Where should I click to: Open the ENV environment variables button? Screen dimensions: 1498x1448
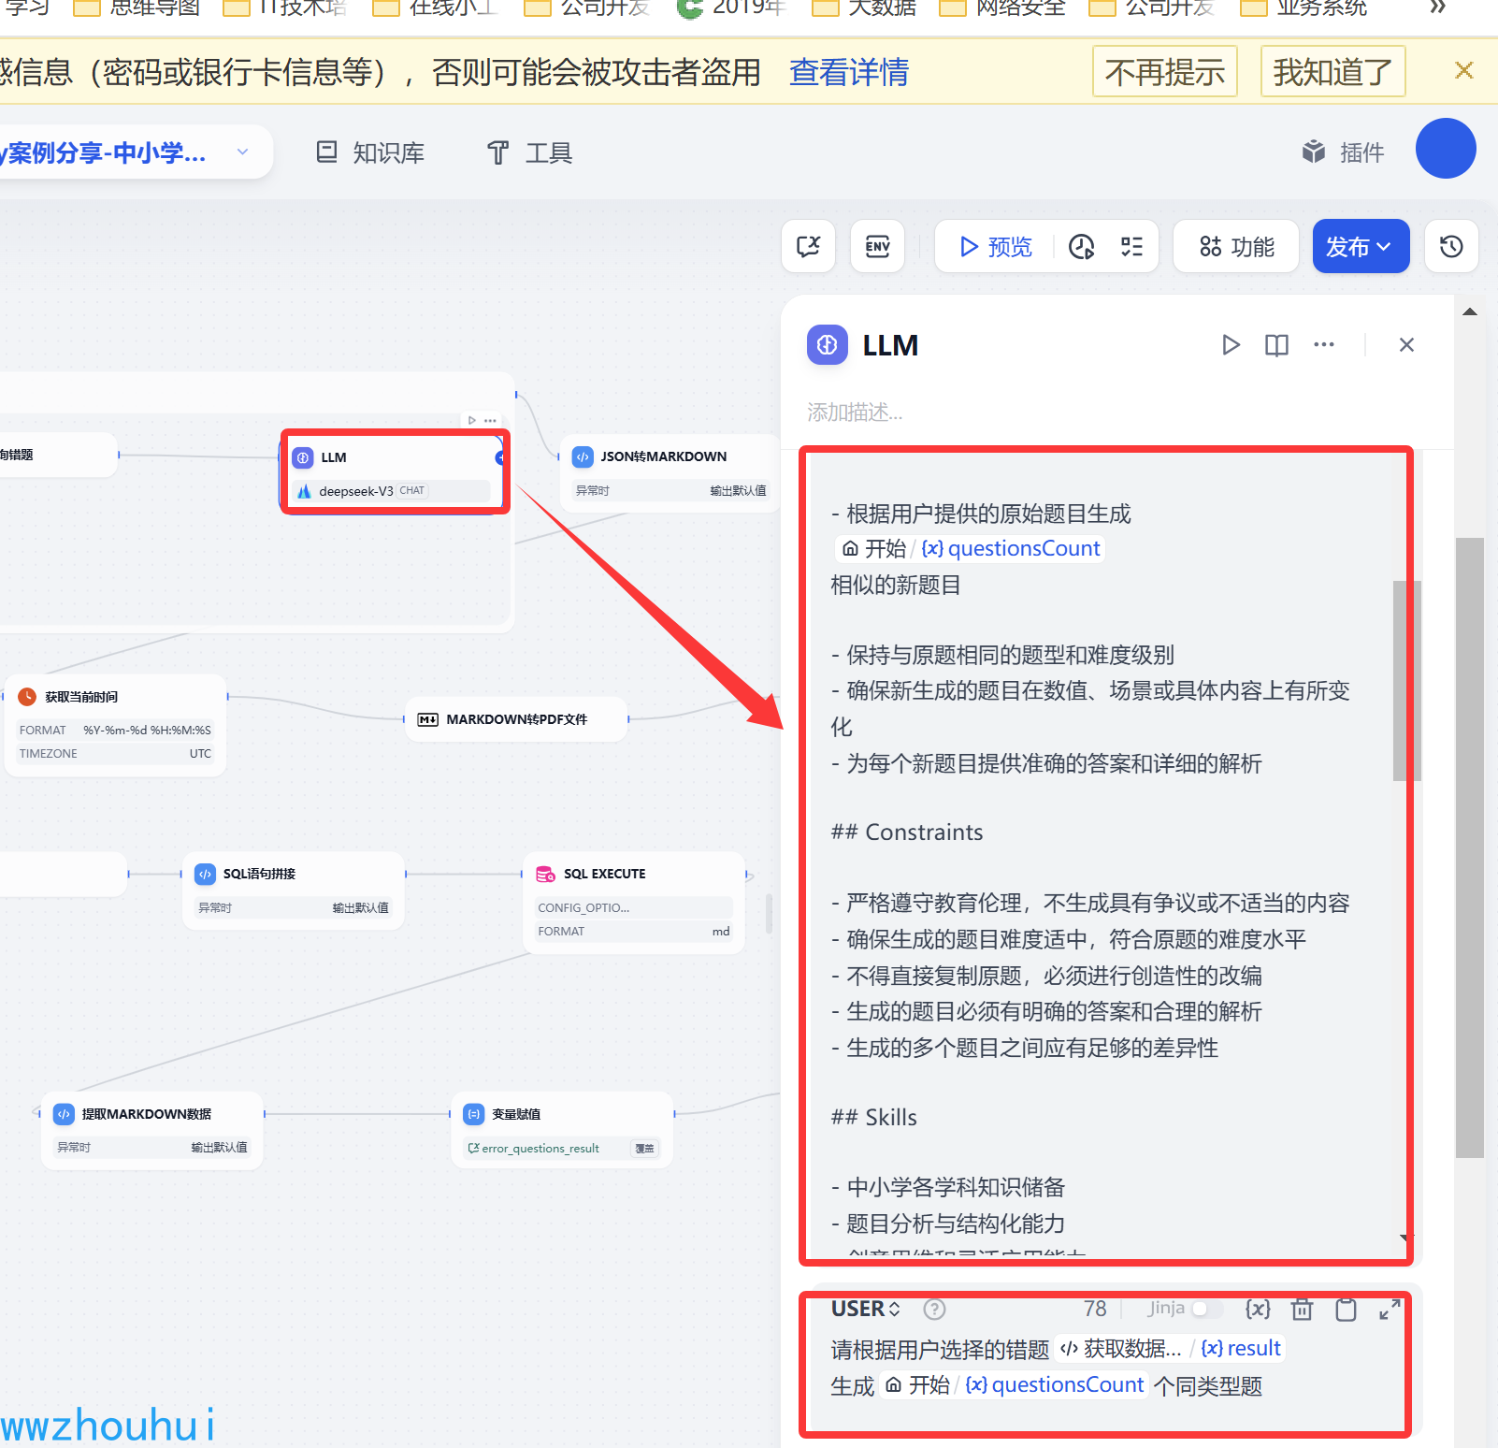coord(877,246)
